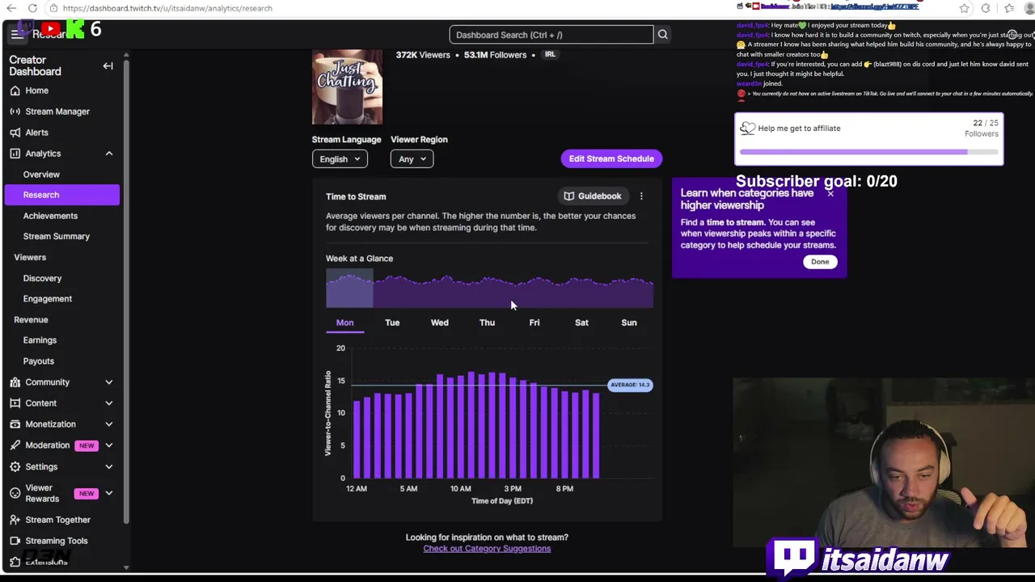Open Engagement under Viewers

[x=48, y=299]
